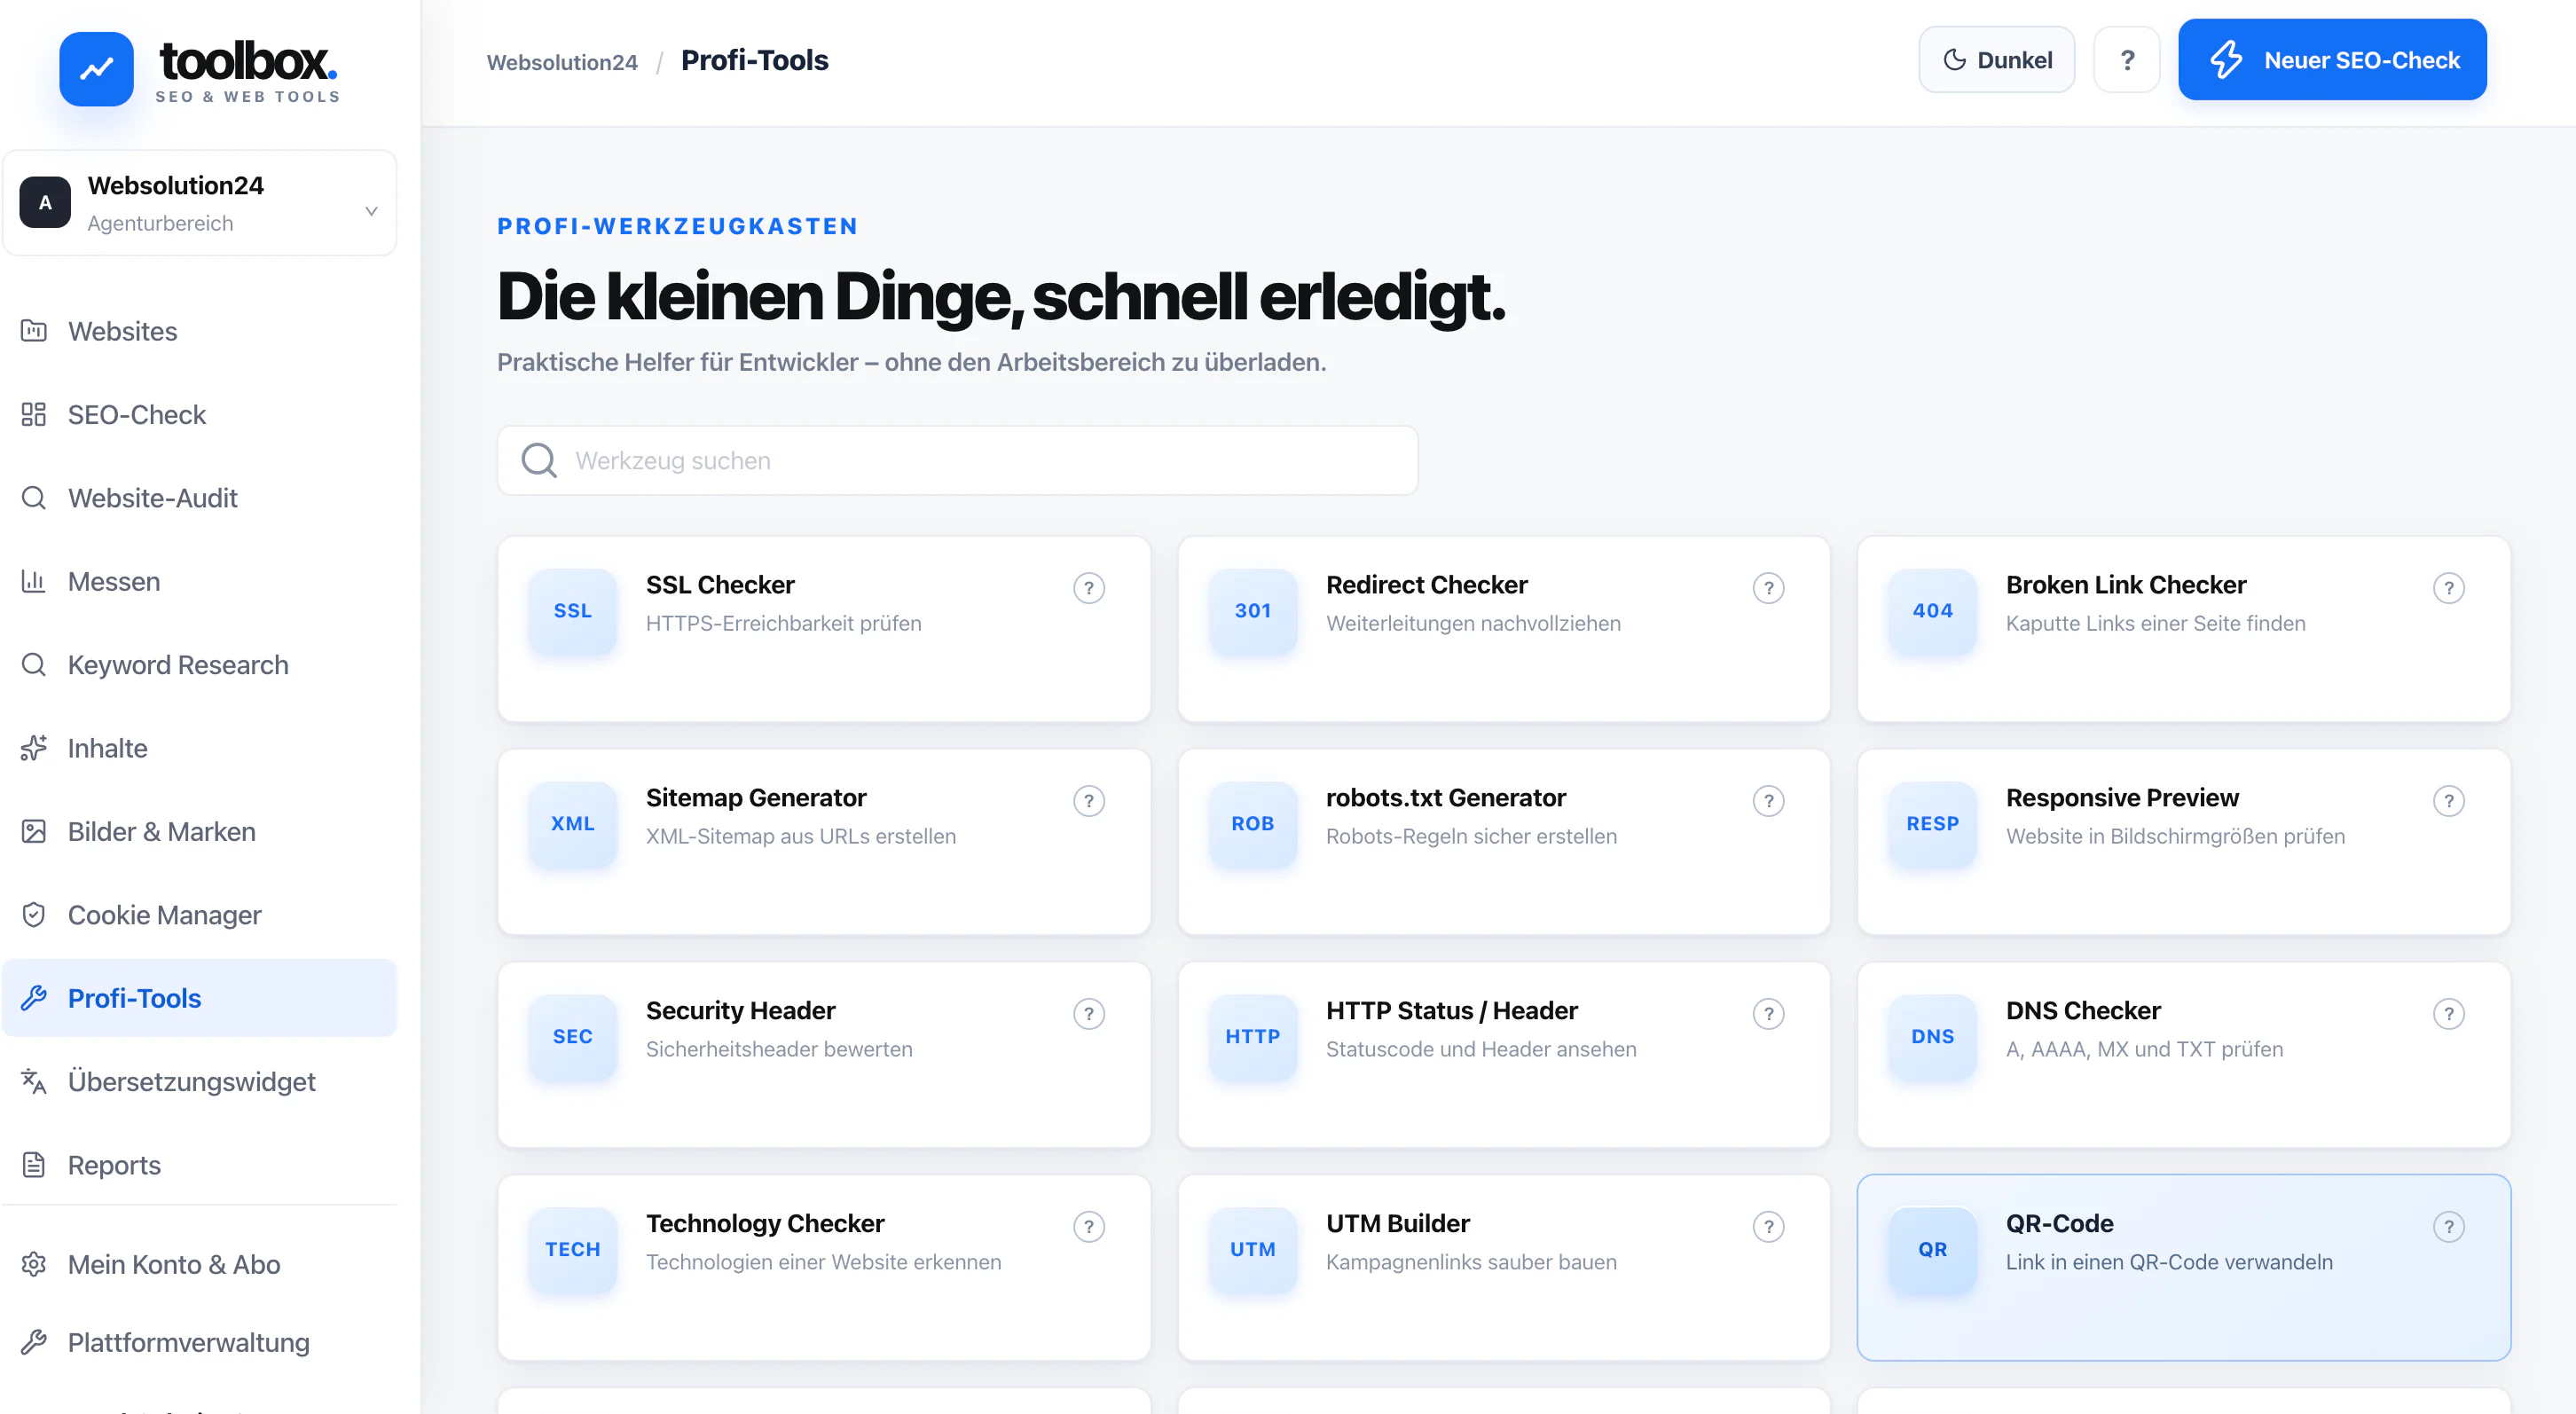This screenshot has height=1414, width=2576.
Task: Click the top-bar help question button
Action: pos(2127,60)
